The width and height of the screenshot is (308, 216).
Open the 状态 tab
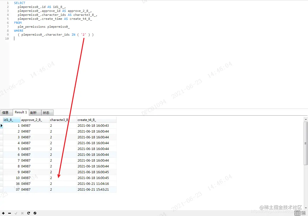(47, 112)
